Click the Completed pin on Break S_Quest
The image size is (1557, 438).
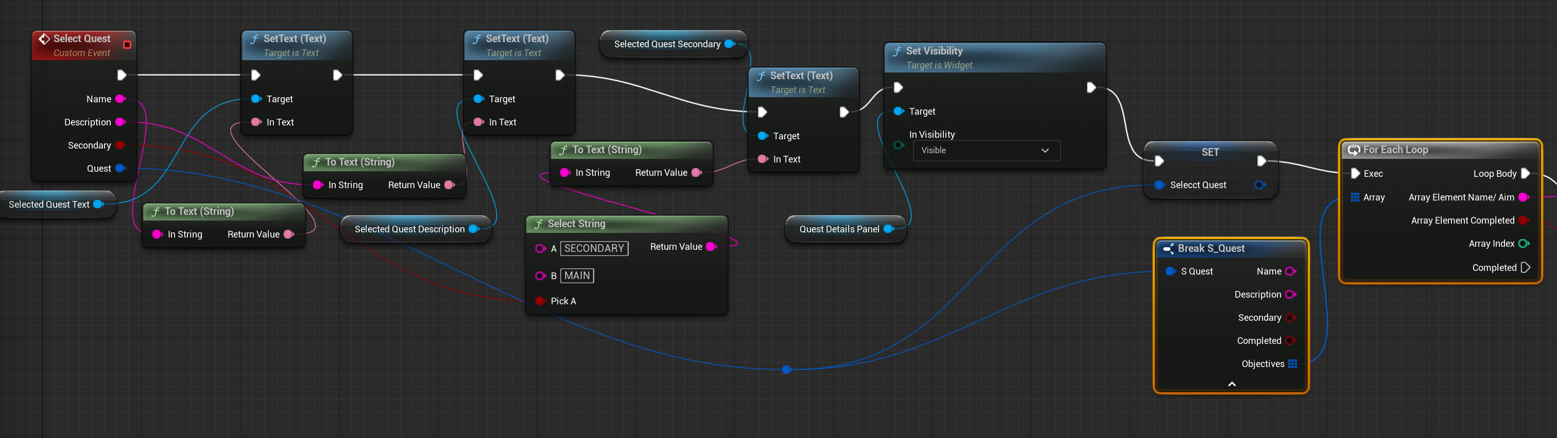(1290, 341)
